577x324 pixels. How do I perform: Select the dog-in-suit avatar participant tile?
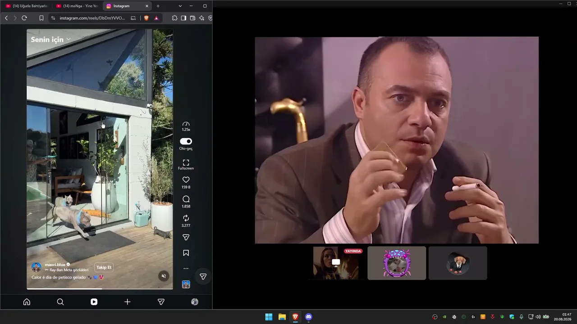458,263
